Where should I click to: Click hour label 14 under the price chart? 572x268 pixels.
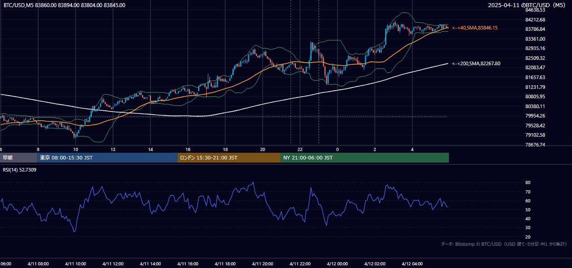150,149
